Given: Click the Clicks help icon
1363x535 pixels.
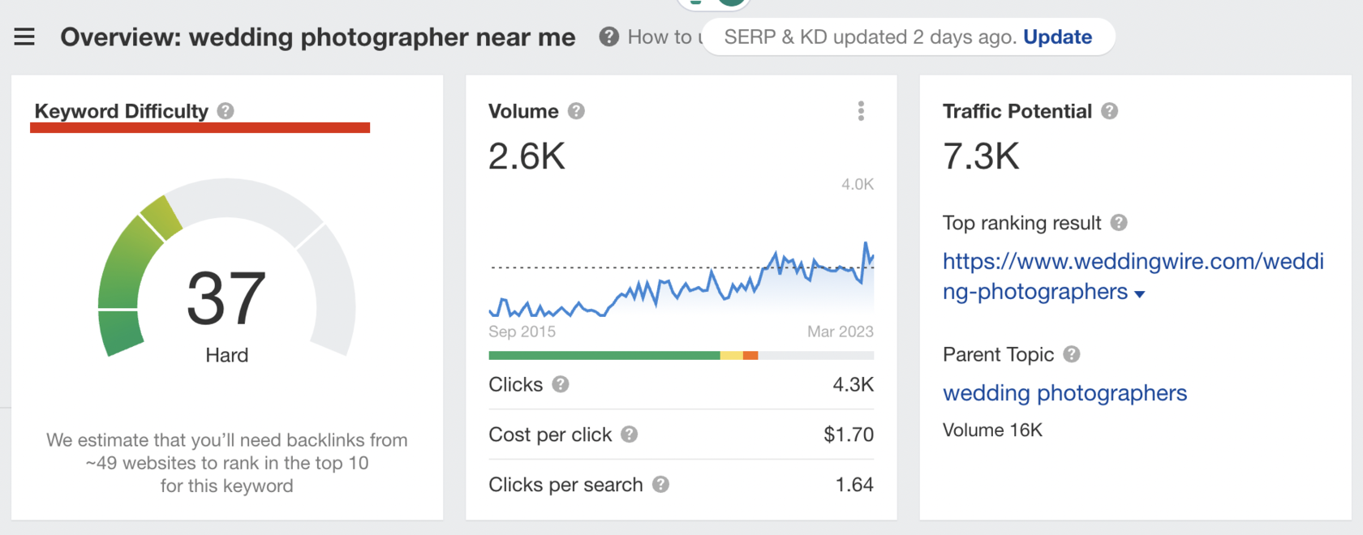Looking at the screenshot, I should 559,384.
